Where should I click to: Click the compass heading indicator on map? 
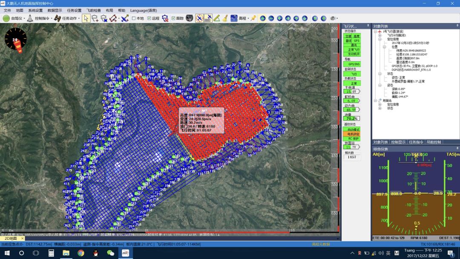pos(16,40)
